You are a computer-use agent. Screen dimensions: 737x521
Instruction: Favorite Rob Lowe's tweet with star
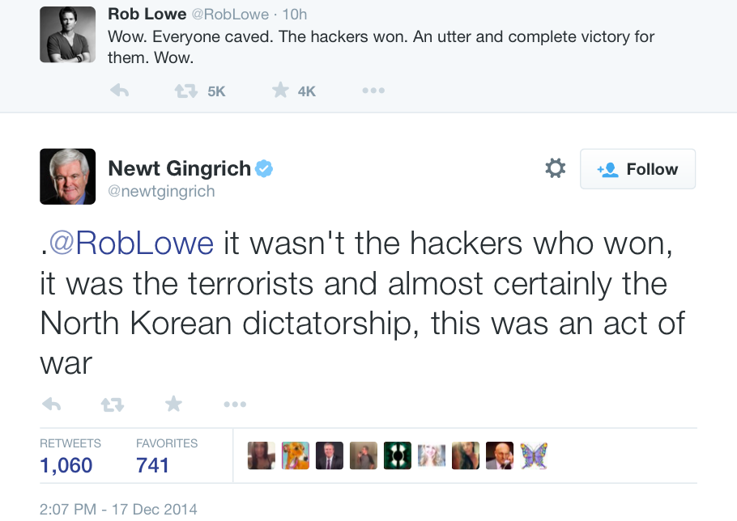280,91
